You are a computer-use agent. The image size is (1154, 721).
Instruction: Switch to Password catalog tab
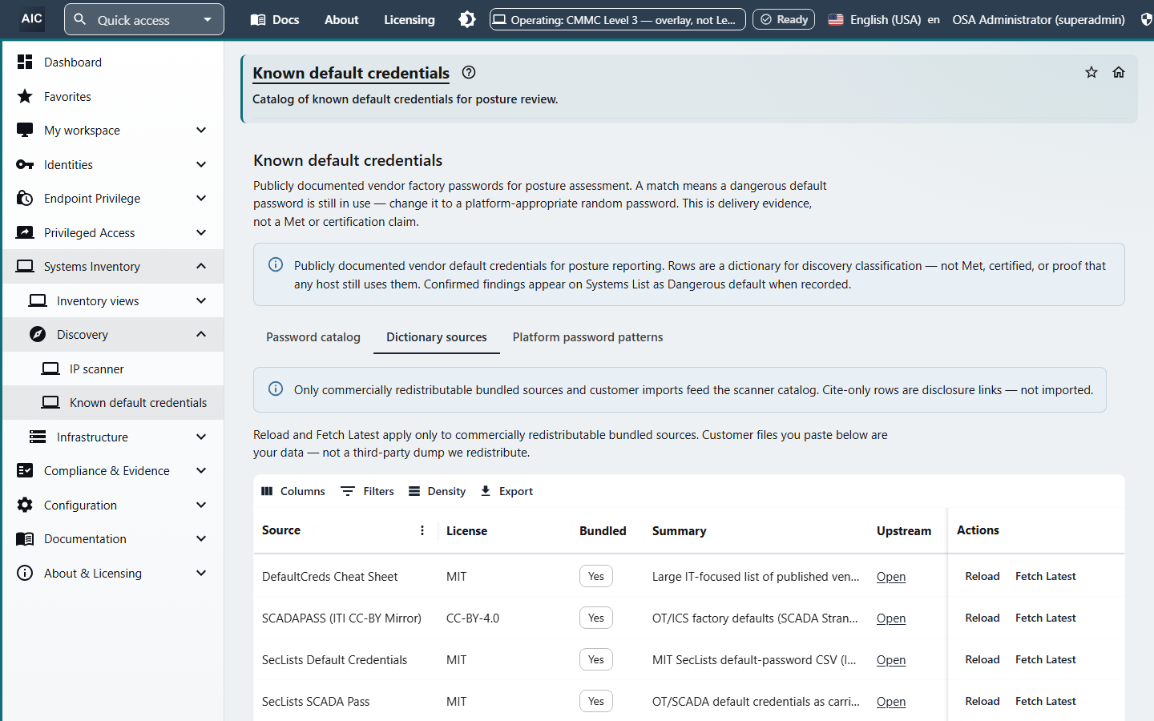tap(313, 337)
